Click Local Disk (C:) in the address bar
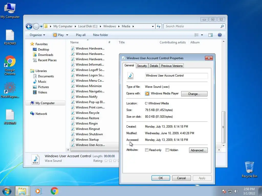This screenshot has width=262, height=196. (x=88, y=26)
